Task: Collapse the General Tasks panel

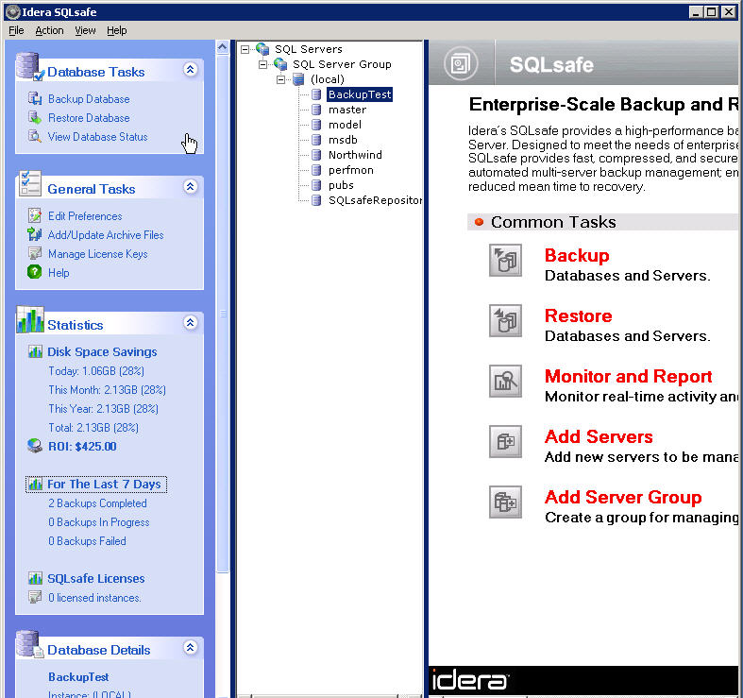Action: (190, 187)
